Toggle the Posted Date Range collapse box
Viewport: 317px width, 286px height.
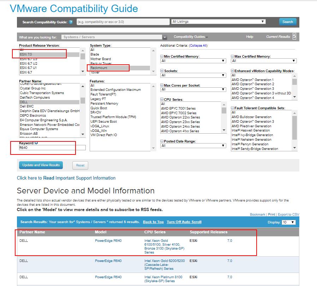tap(162, 141)
